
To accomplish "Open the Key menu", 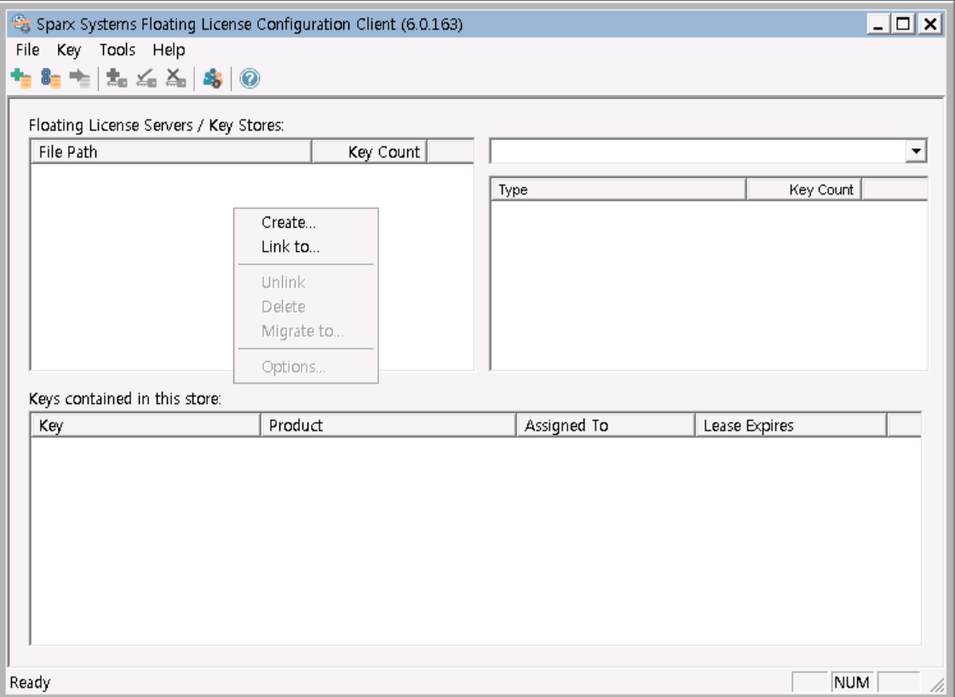I will [69, 50].
